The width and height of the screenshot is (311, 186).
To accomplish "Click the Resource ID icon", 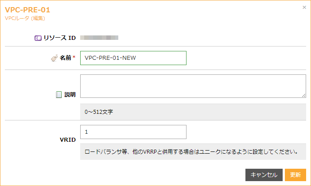I will (x=38, y=38).
